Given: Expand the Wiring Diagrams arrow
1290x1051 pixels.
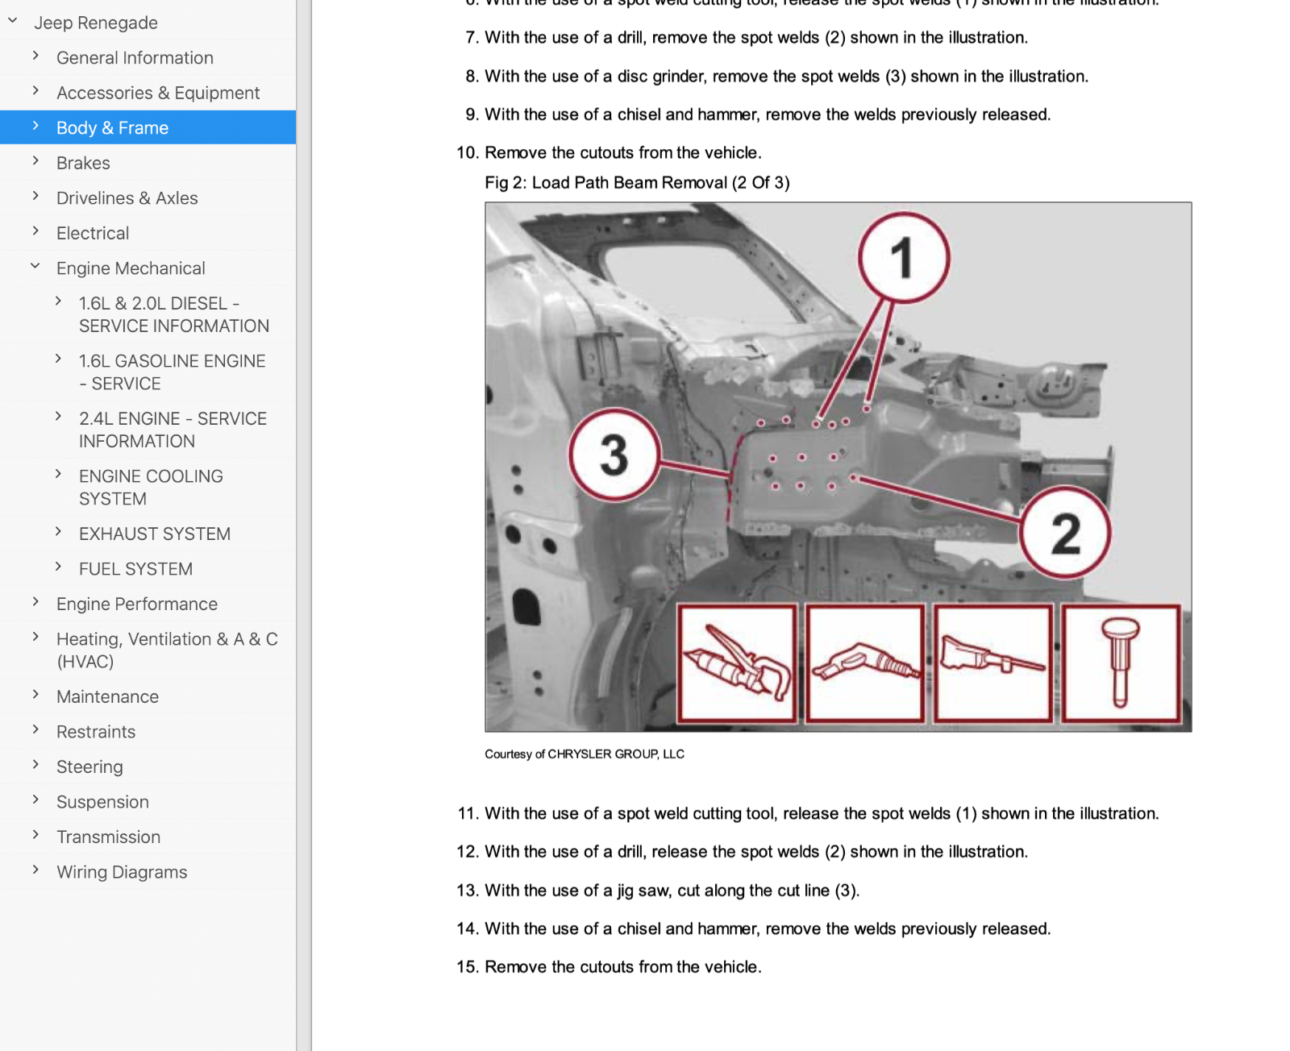Looking at the screenshot, I should 35,870.
